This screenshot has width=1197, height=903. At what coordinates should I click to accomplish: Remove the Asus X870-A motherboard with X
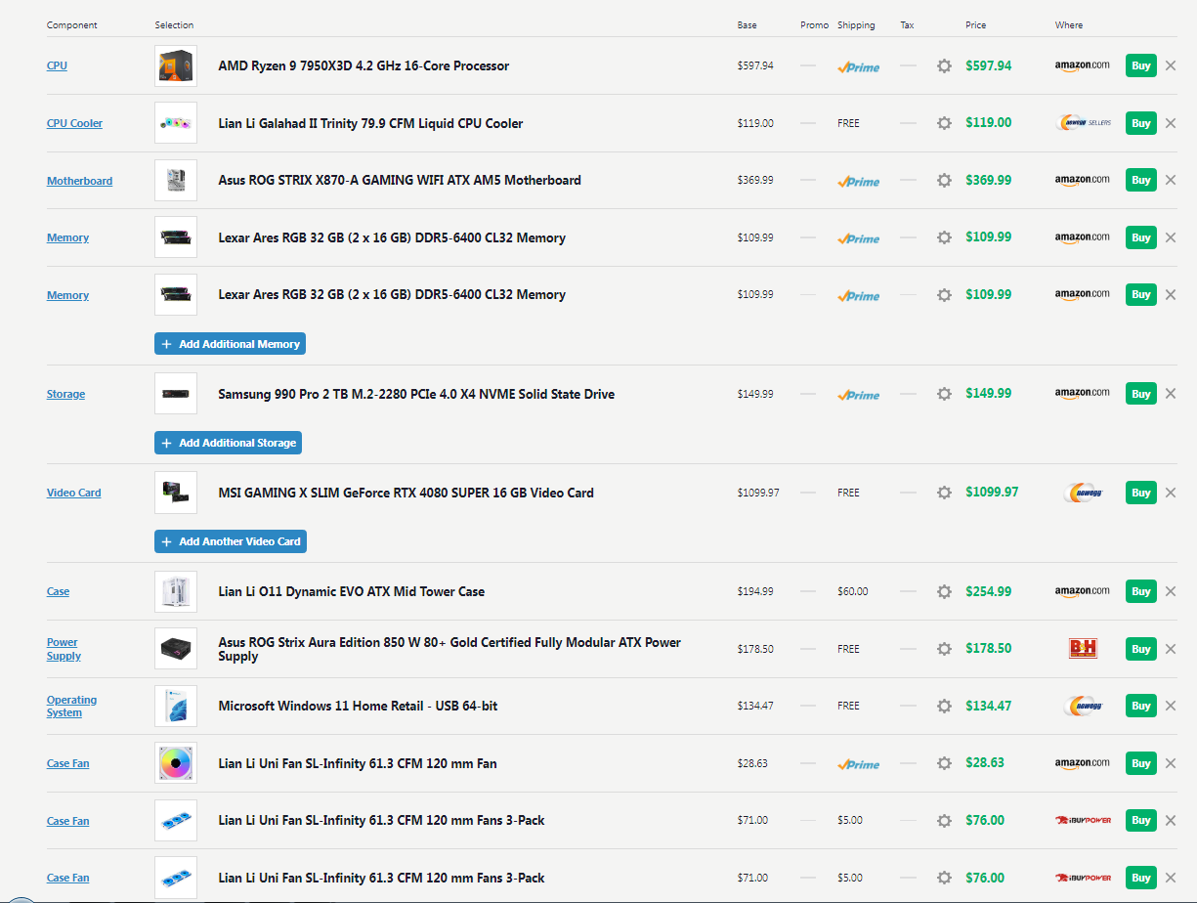(1171, 181)
